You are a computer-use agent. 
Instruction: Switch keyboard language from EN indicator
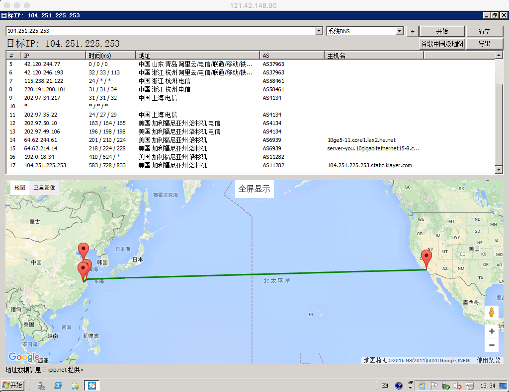385,385
